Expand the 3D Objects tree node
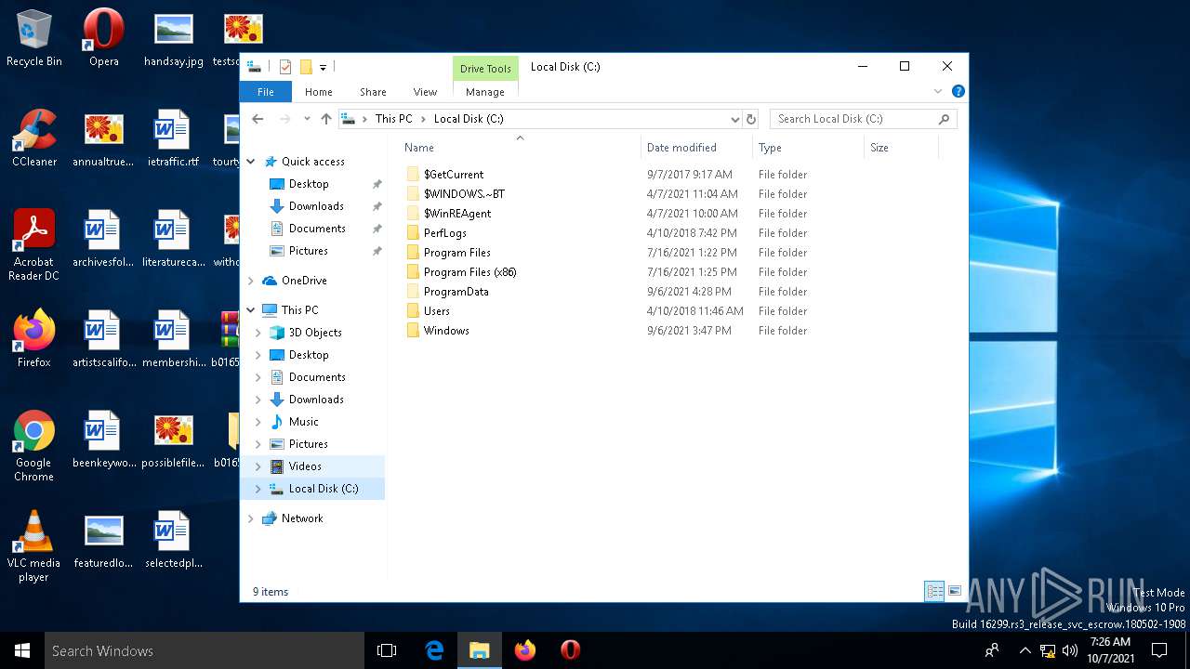The height and width of the screenshot is (669, 1190). 258,333
